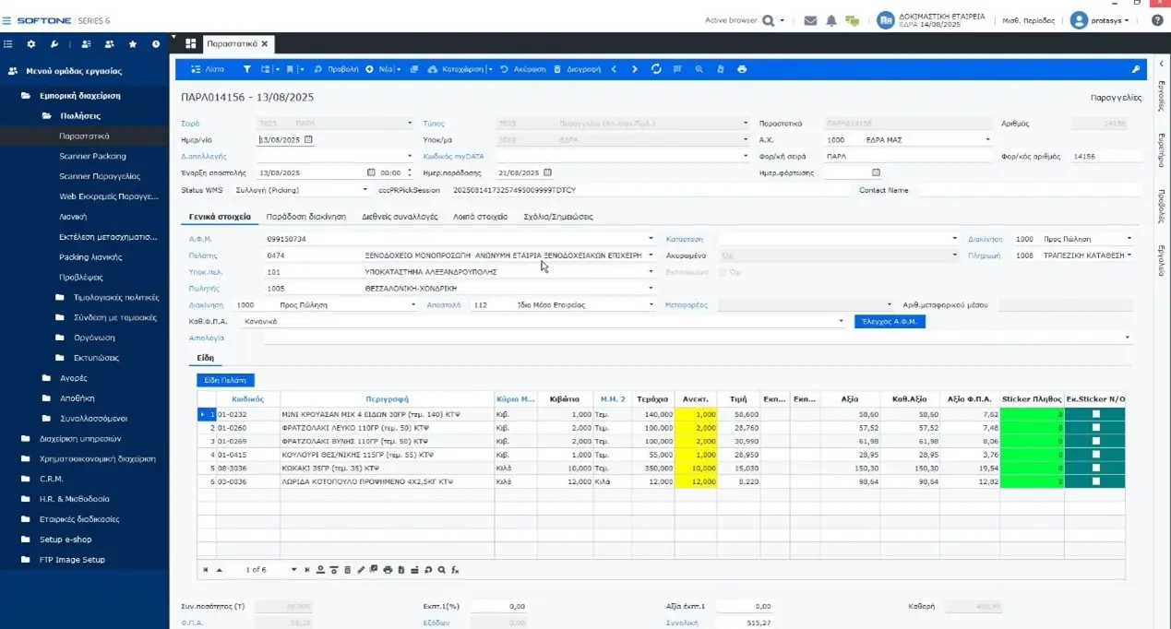Screen dimensions: 1171x629
Task: Open the Αποστολή shipping dropdown
Action: point(651,304)
